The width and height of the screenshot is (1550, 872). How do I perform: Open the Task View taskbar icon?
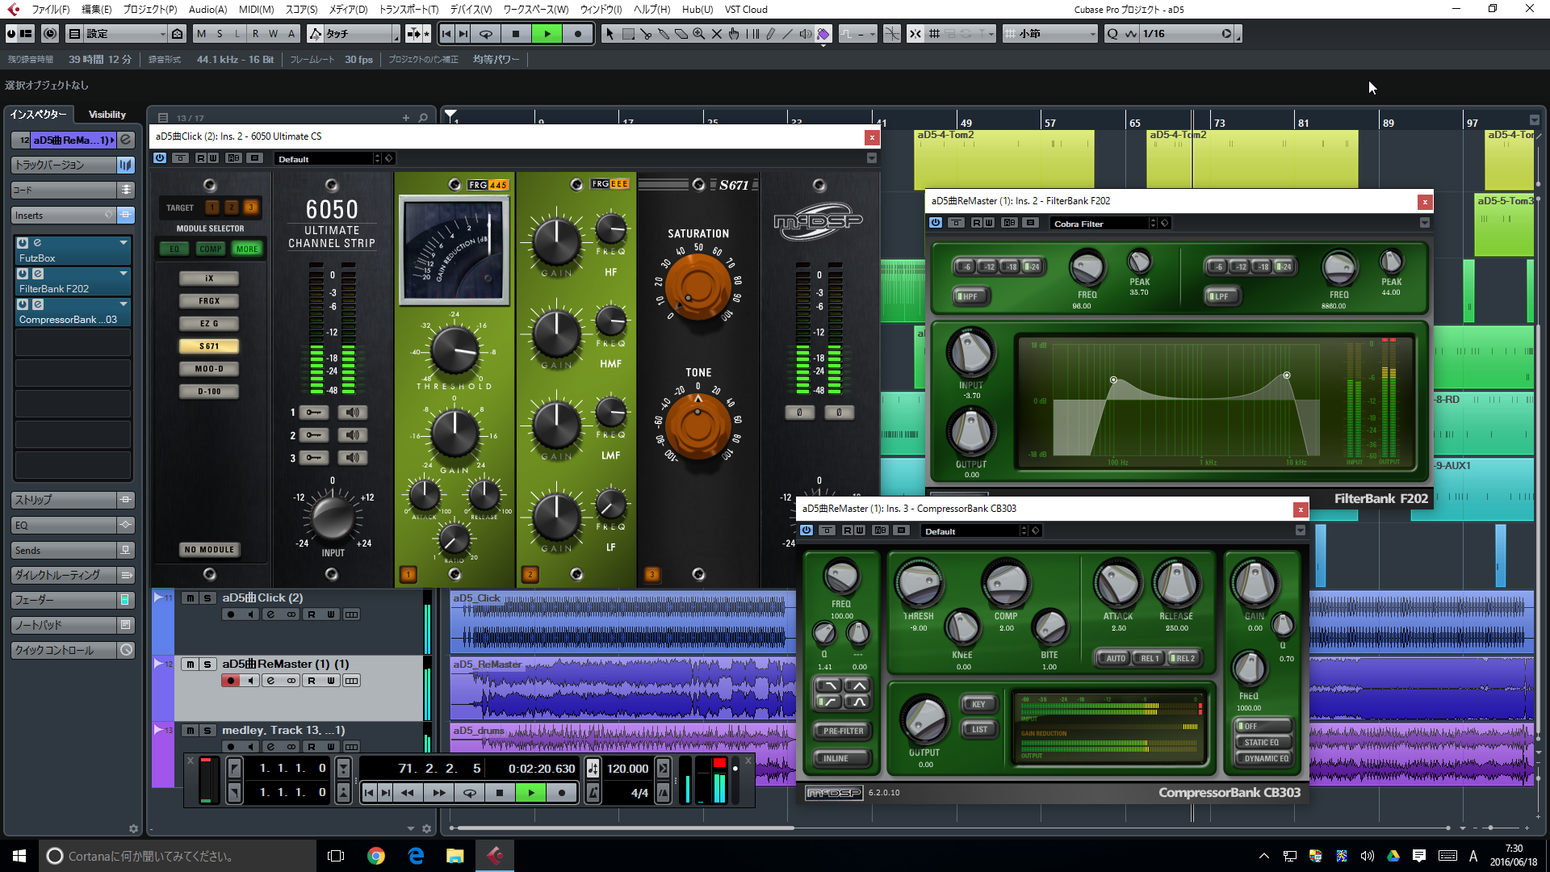[336, 856]
